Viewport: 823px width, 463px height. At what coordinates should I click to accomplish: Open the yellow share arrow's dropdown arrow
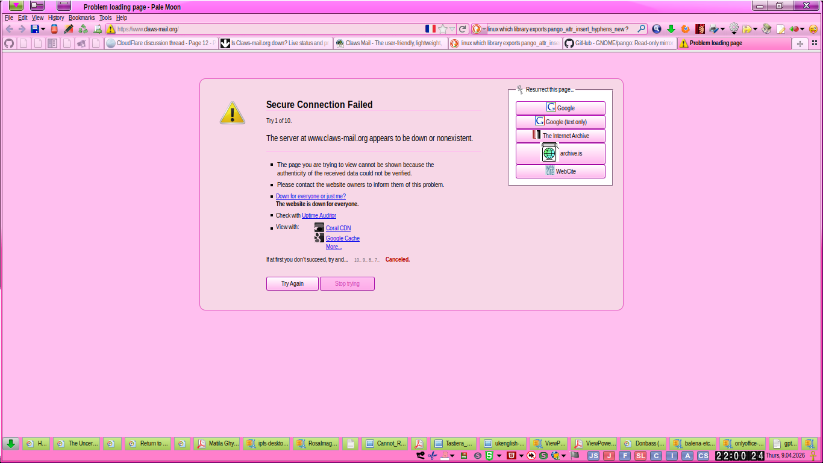point(755,29)
